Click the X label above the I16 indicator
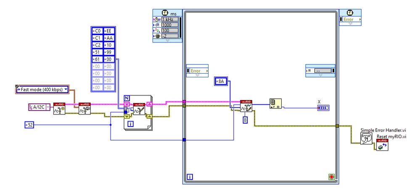The image size is (420, 193). coord(319,102)
